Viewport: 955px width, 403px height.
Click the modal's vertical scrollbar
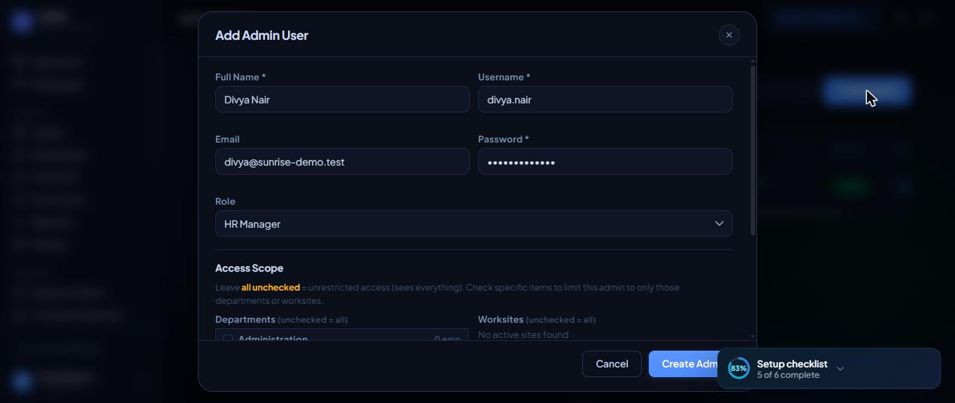tap(752, 150)
